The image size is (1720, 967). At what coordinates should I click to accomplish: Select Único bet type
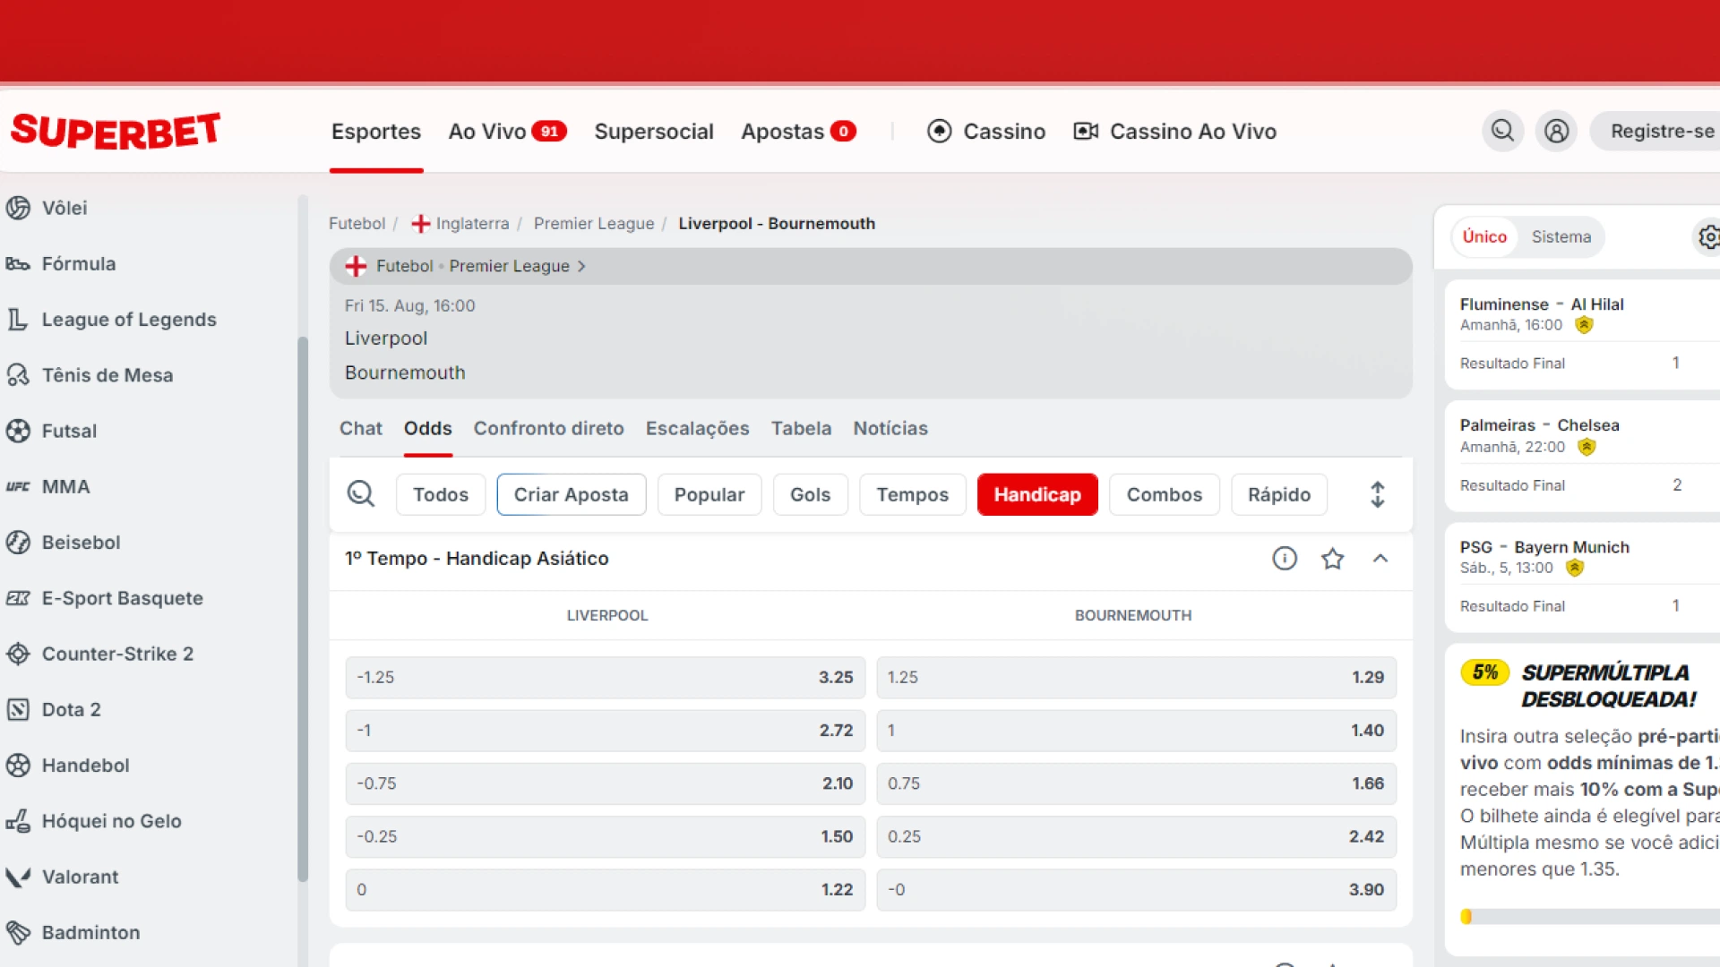(1484, 237)
